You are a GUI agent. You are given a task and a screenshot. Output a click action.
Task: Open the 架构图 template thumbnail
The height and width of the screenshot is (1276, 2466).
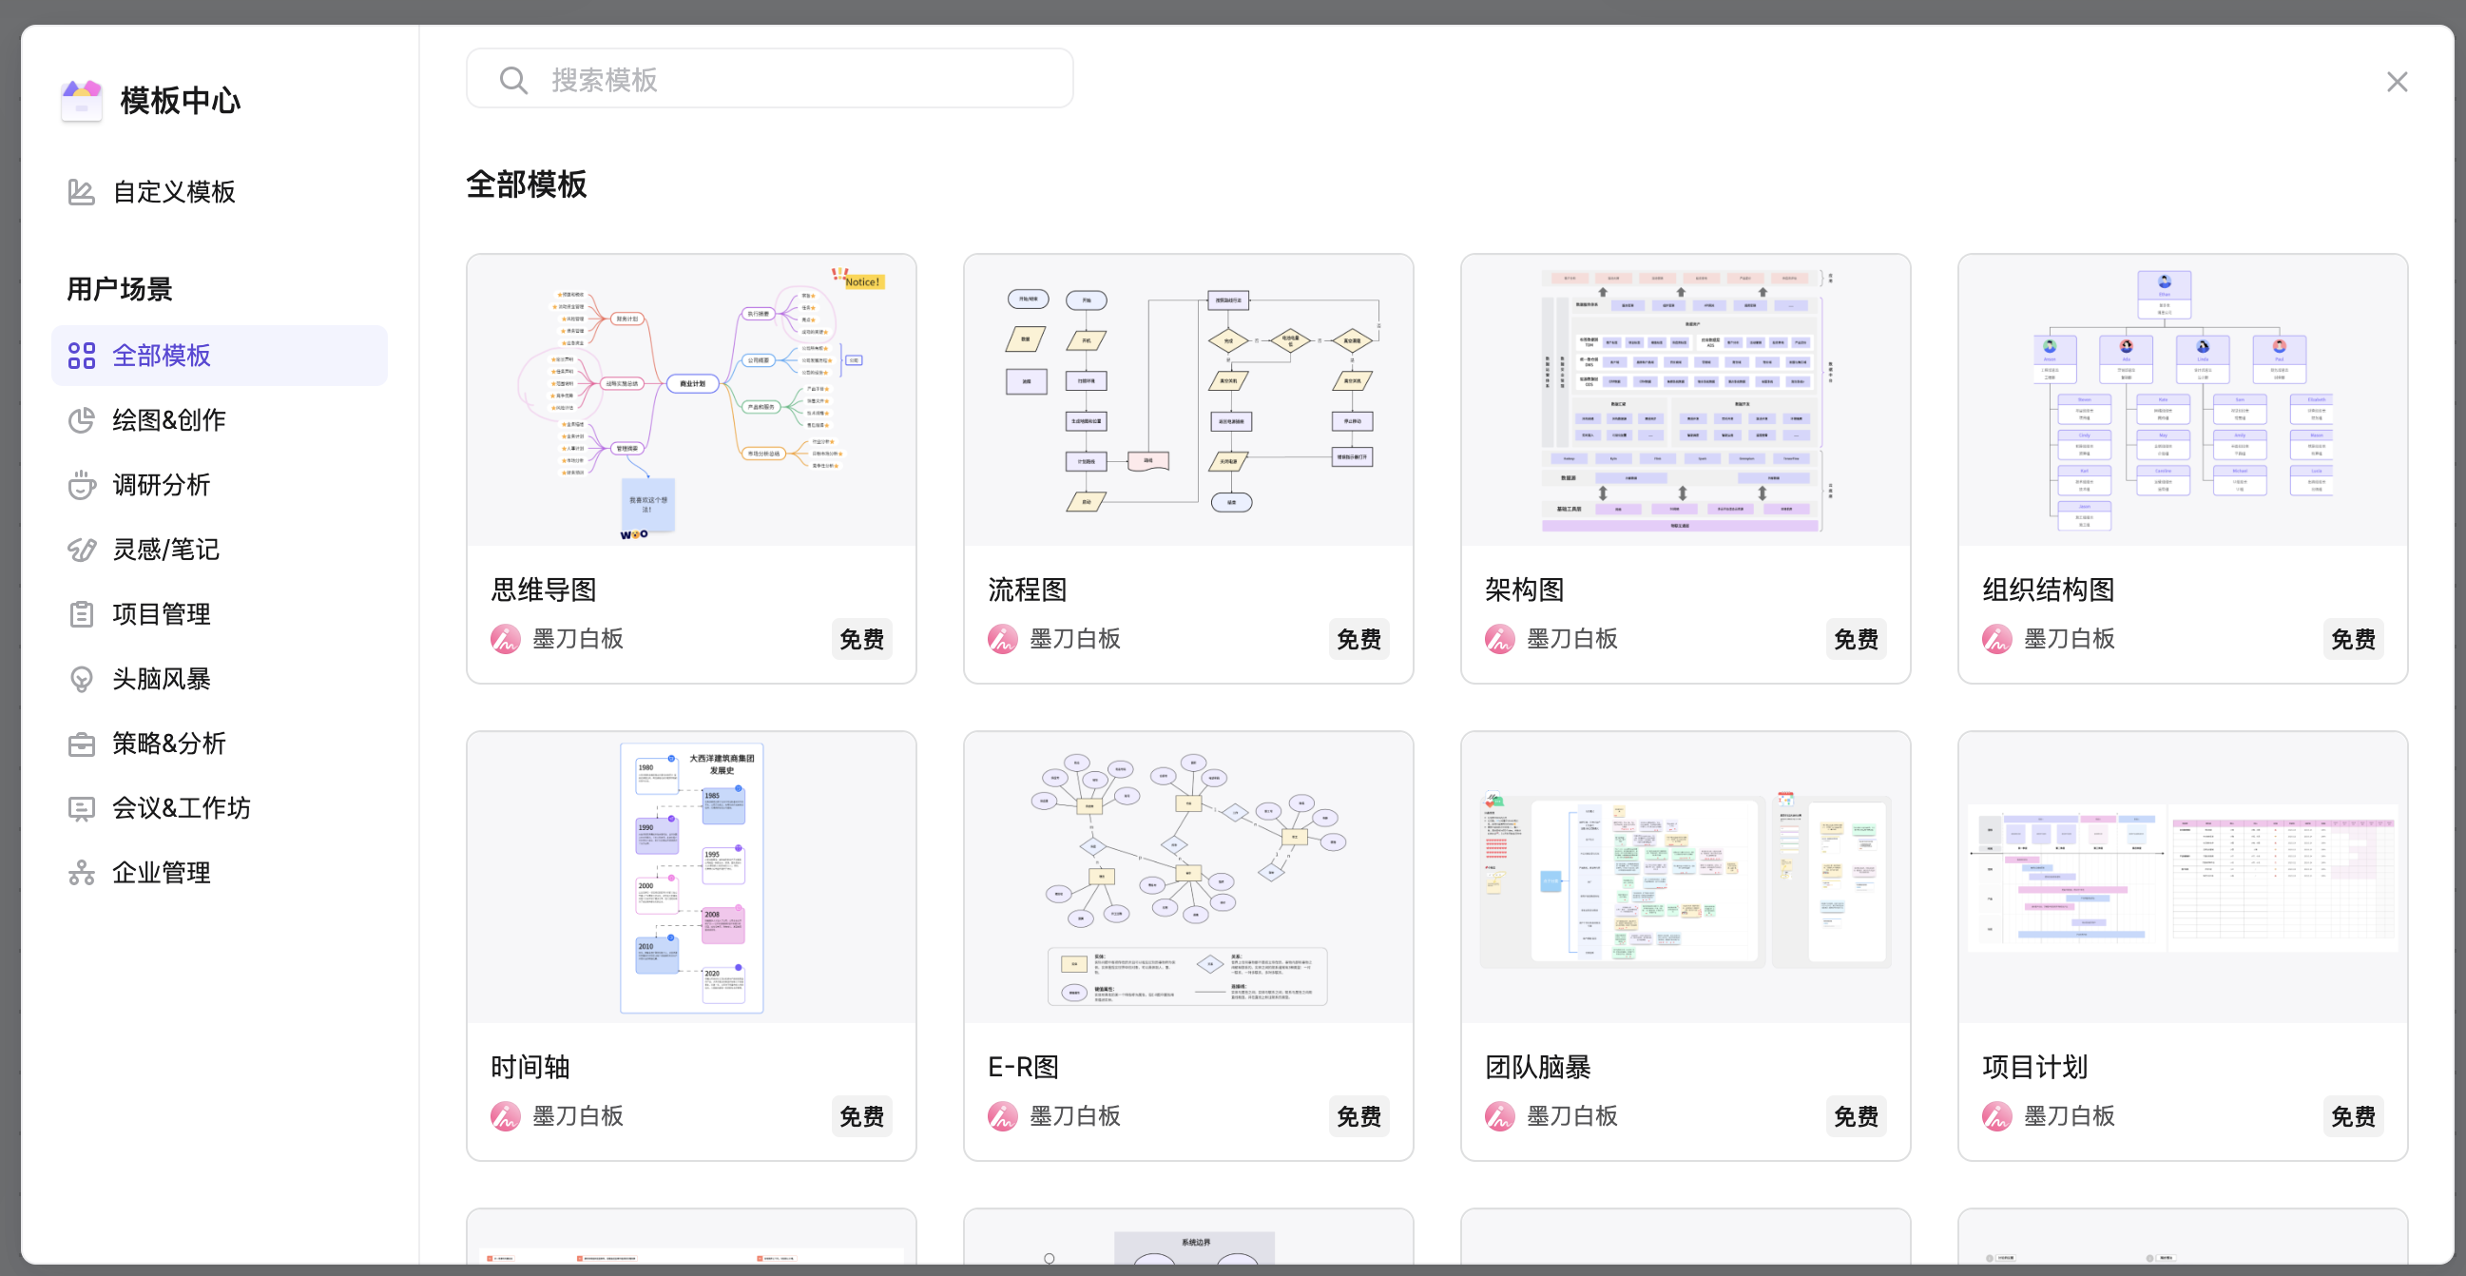coord(1685,400)
